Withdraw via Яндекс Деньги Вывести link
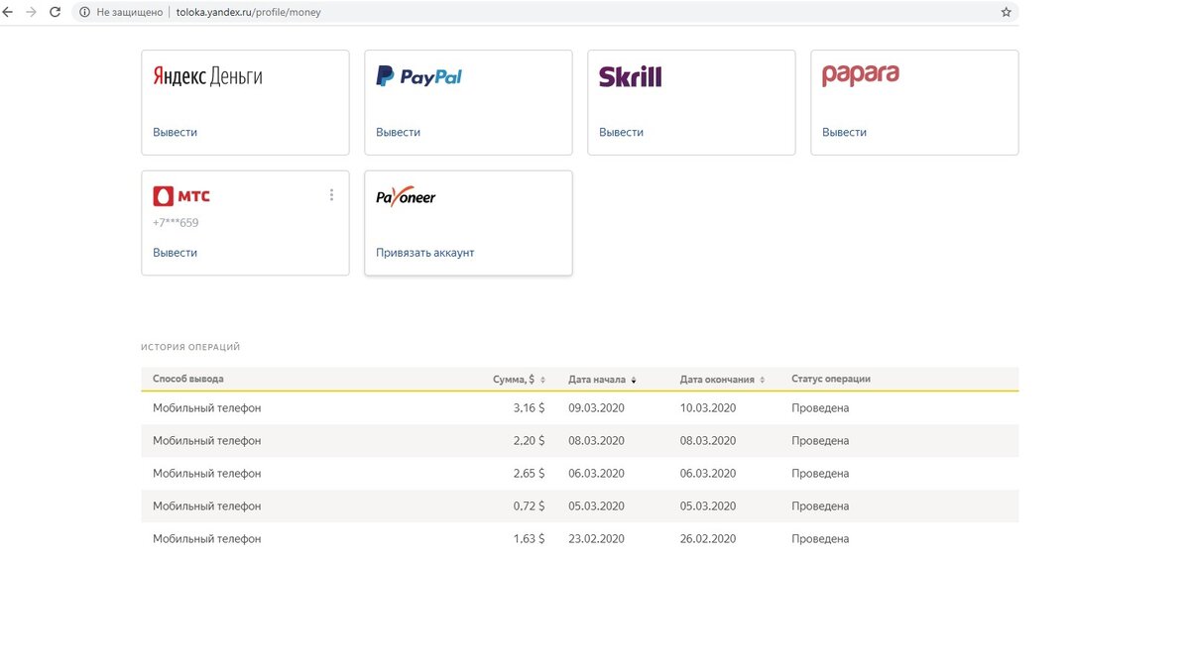This screenshot has width=1190, height=669. pyautogui.click(x=175, y=132)
